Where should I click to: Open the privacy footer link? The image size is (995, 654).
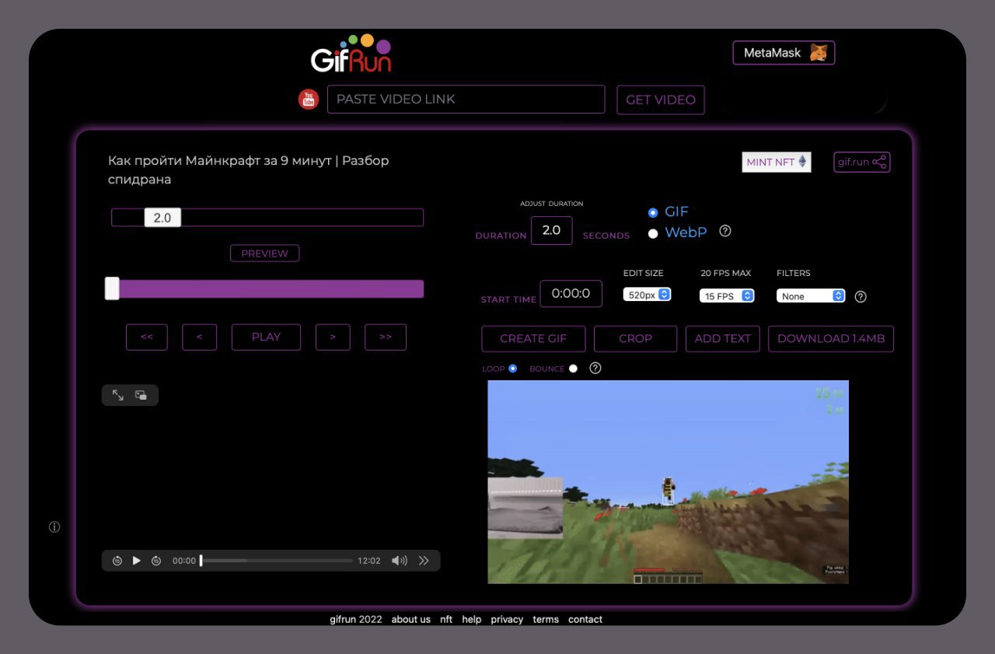(507, 620)
